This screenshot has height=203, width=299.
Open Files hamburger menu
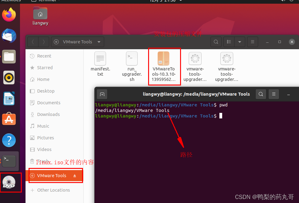pos(253,42)
